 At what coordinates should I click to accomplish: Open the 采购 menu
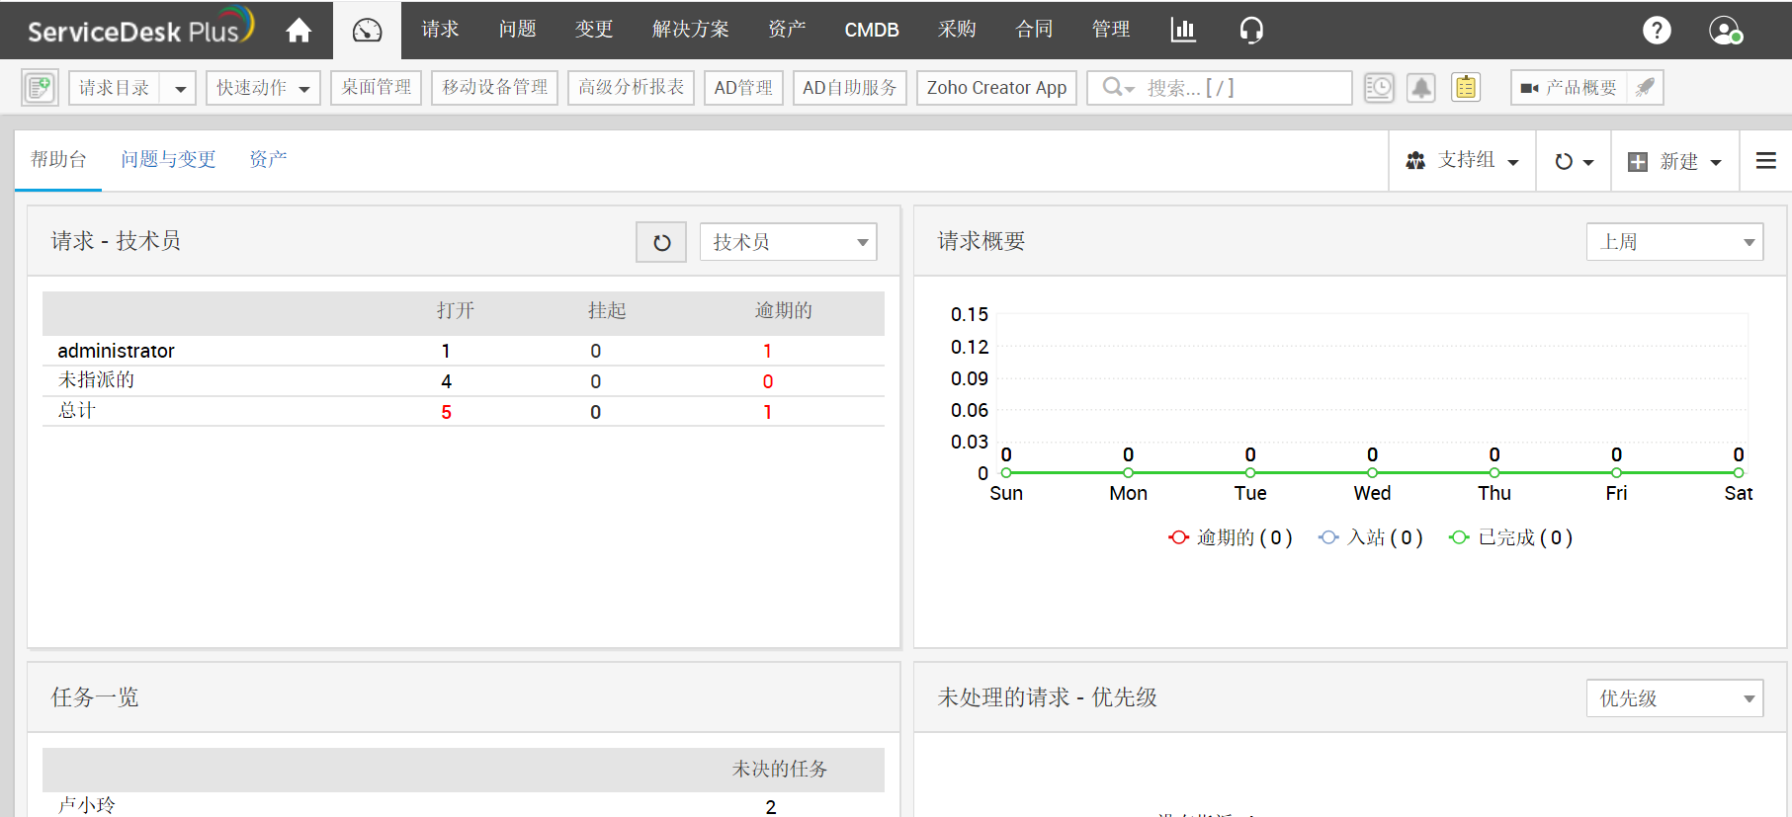point(957,30)
